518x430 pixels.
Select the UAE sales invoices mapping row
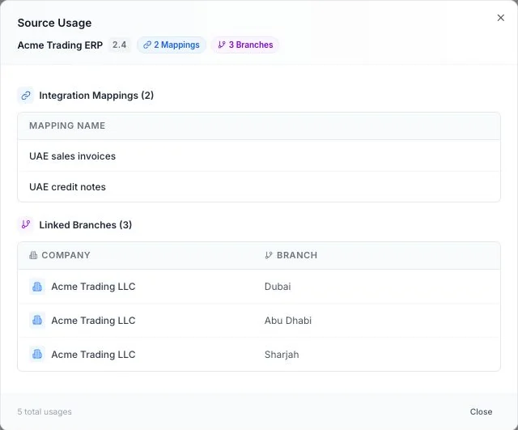259,156
